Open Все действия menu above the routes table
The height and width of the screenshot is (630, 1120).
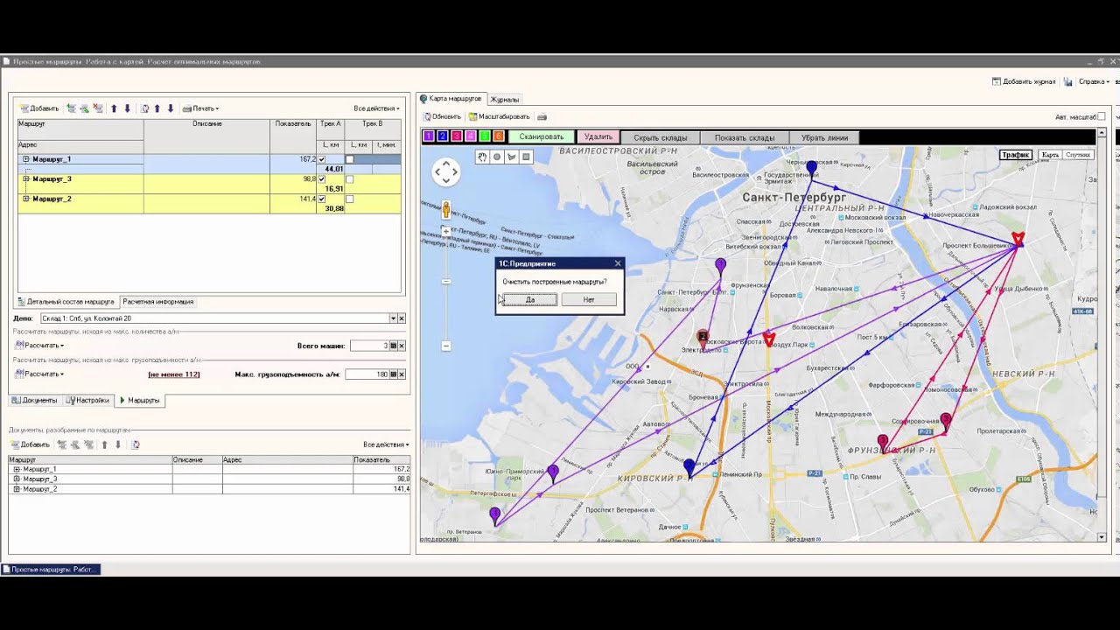pyautogui.click(x=376, y=108)
